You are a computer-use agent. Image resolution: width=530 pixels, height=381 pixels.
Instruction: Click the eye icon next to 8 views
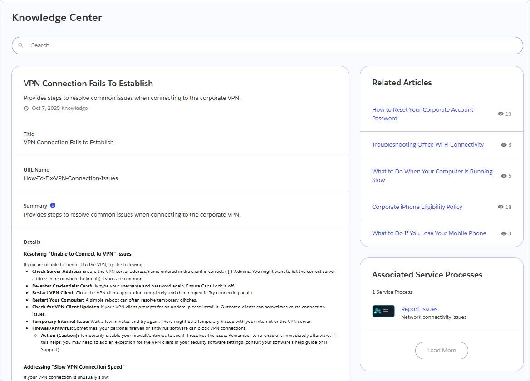(x=504, y=145)
